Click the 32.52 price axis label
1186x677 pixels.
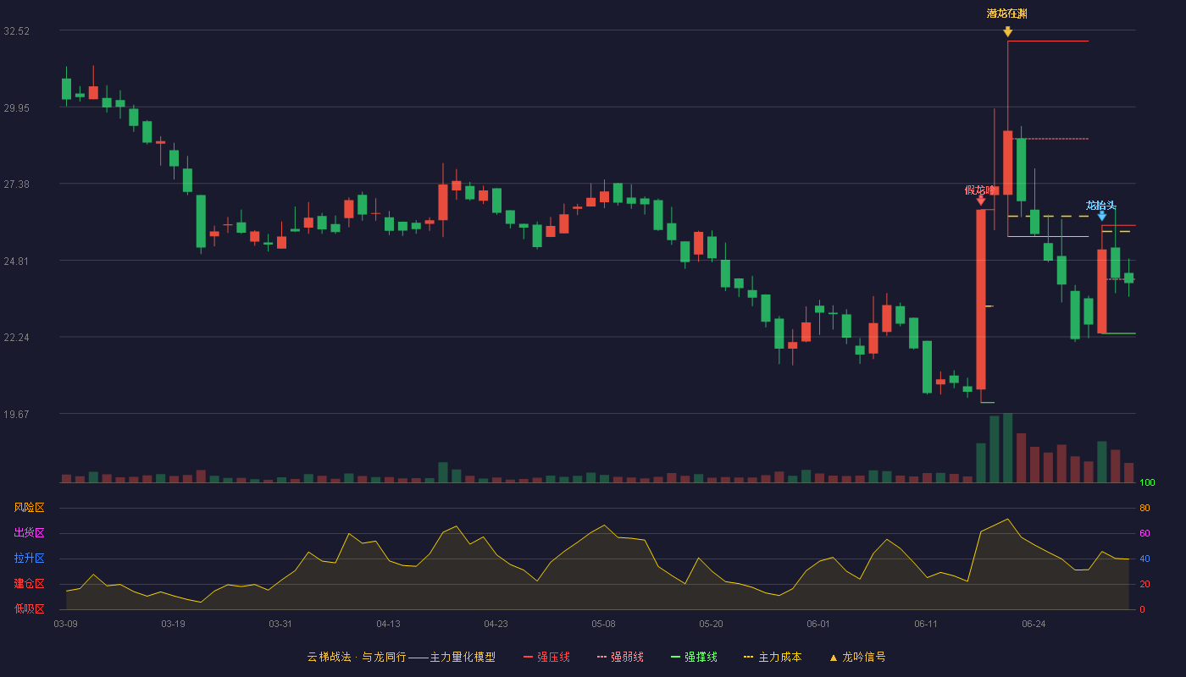[x=17, y=30]
